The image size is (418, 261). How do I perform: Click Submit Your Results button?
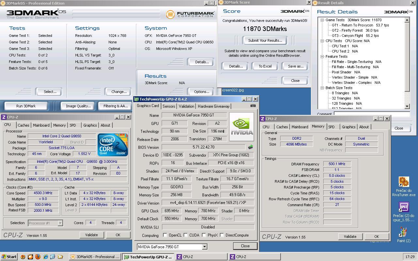[x=265, y=40]
